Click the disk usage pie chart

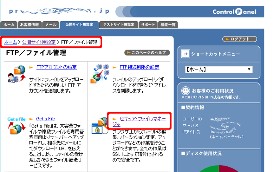tap(219, 169)
